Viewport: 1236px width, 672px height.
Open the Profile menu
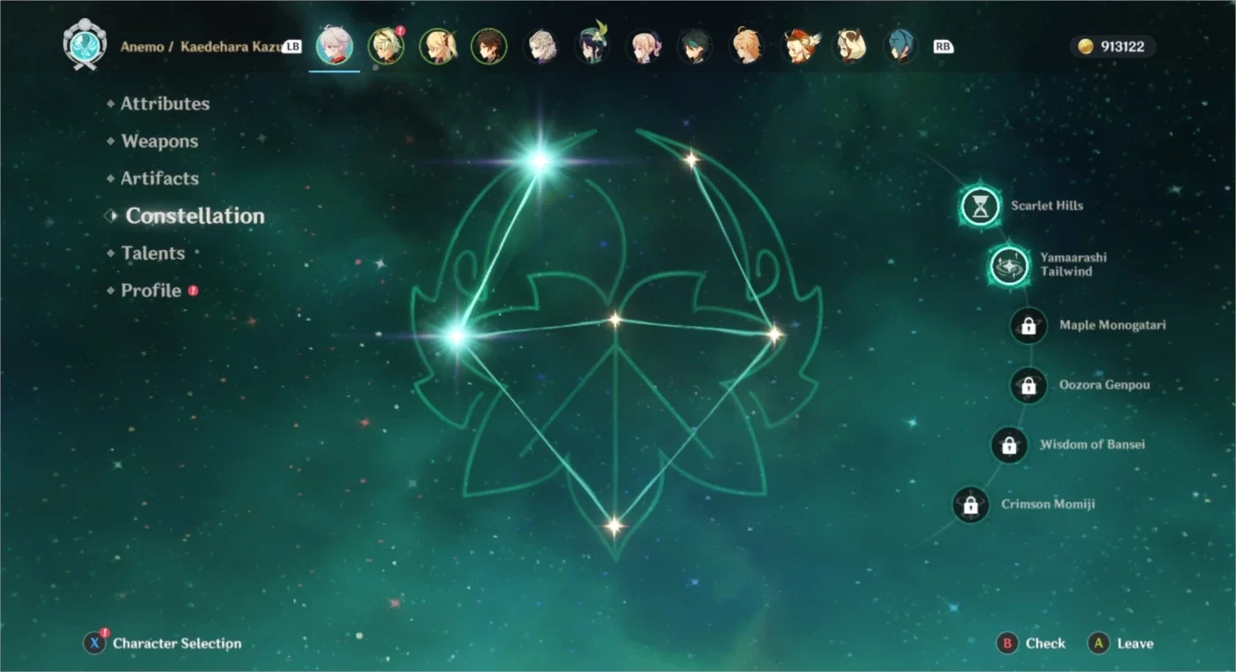pyautogui.click(x=152, y=291)
